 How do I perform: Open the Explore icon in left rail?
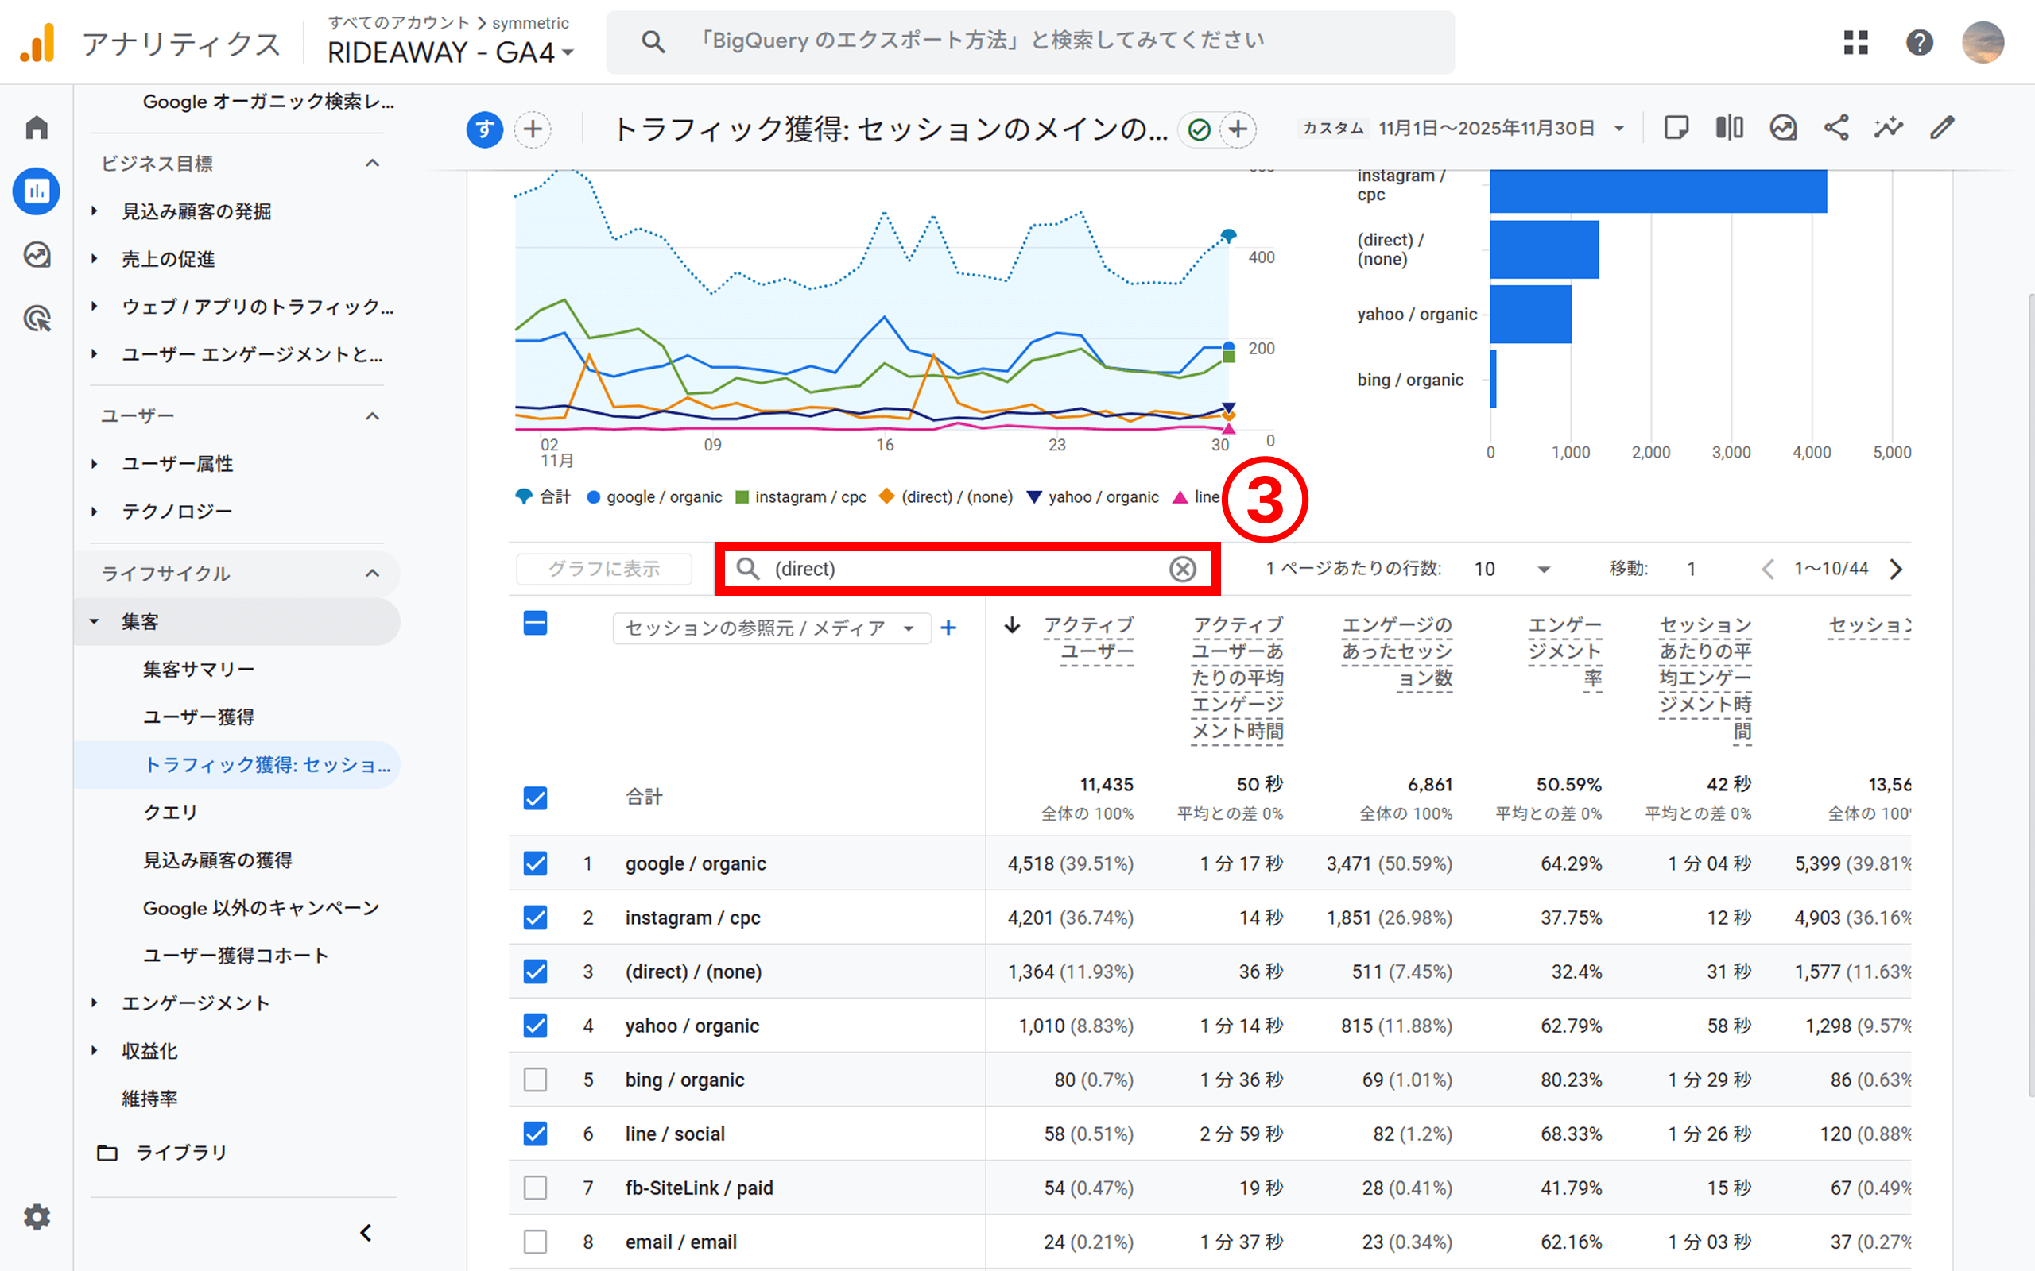(36, 255)
